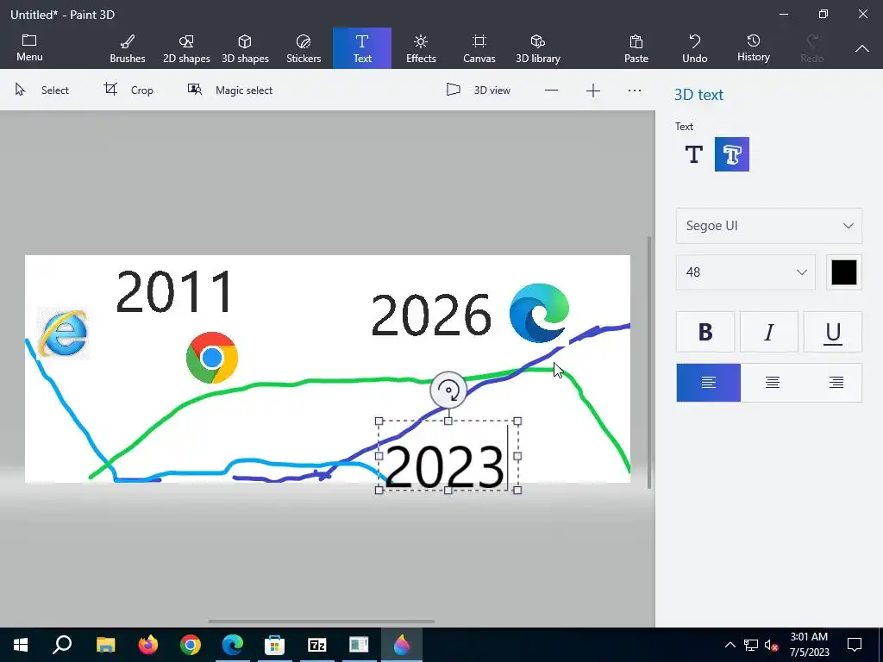Open taskbar Search
This screenshot has height=662, width=883.
pos(62,645)
